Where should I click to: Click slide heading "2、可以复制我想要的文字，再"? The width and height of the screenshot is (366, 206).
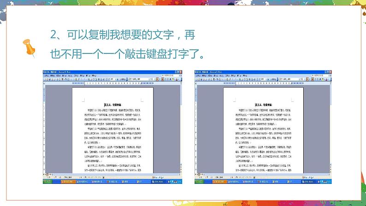[123, 35]
